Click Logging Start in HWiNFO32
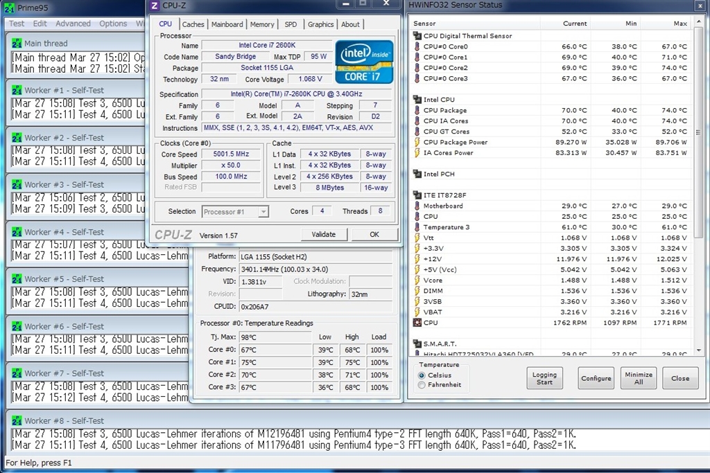The width and height of the screenshot is (710, 473). pyautogui.click(x=545, y=378)
